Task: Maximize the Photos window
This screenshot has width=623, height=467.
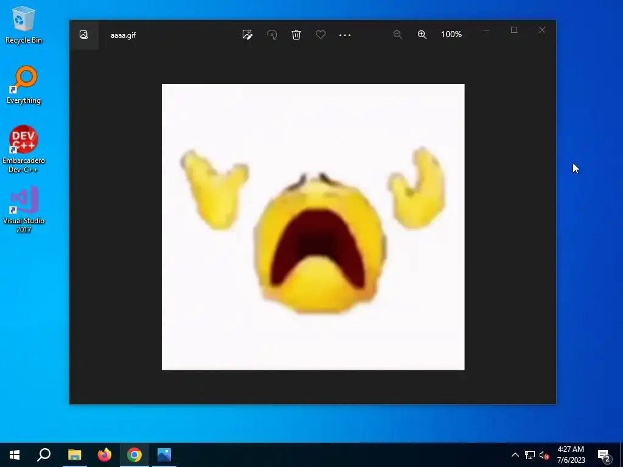Action: tap(514, 30)
